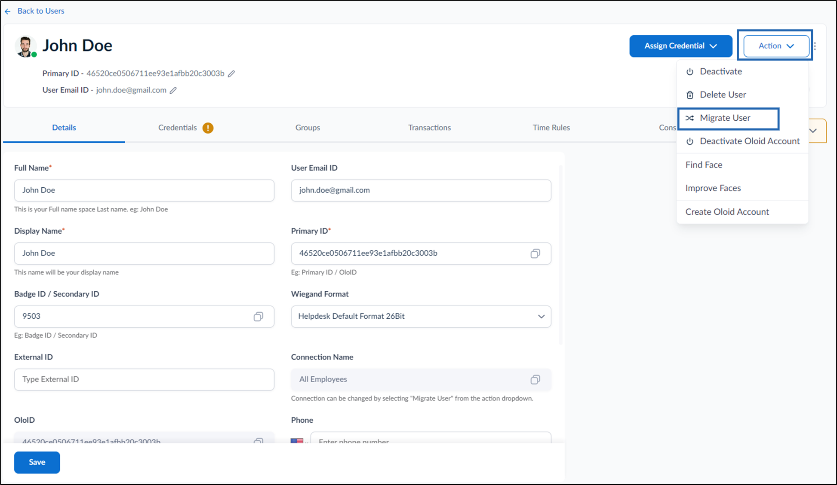837x485 pixels.
Task: Edit the Primary ID using the pencil icon
Action: (x=231, y=73)
